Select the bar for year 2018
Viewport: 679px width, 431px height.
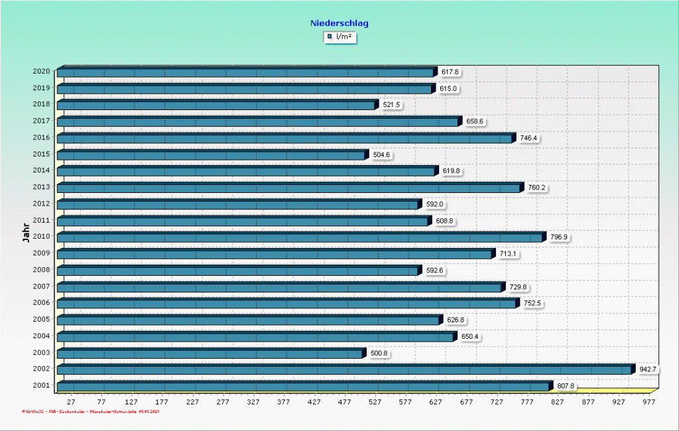click(x=216, y=105)
